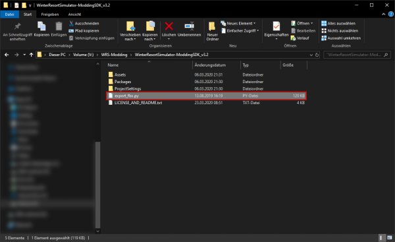Image resolution: width=395 pixels, height=242 pixels.
Task: Sort by Typ column header
Action: [246, 65]
